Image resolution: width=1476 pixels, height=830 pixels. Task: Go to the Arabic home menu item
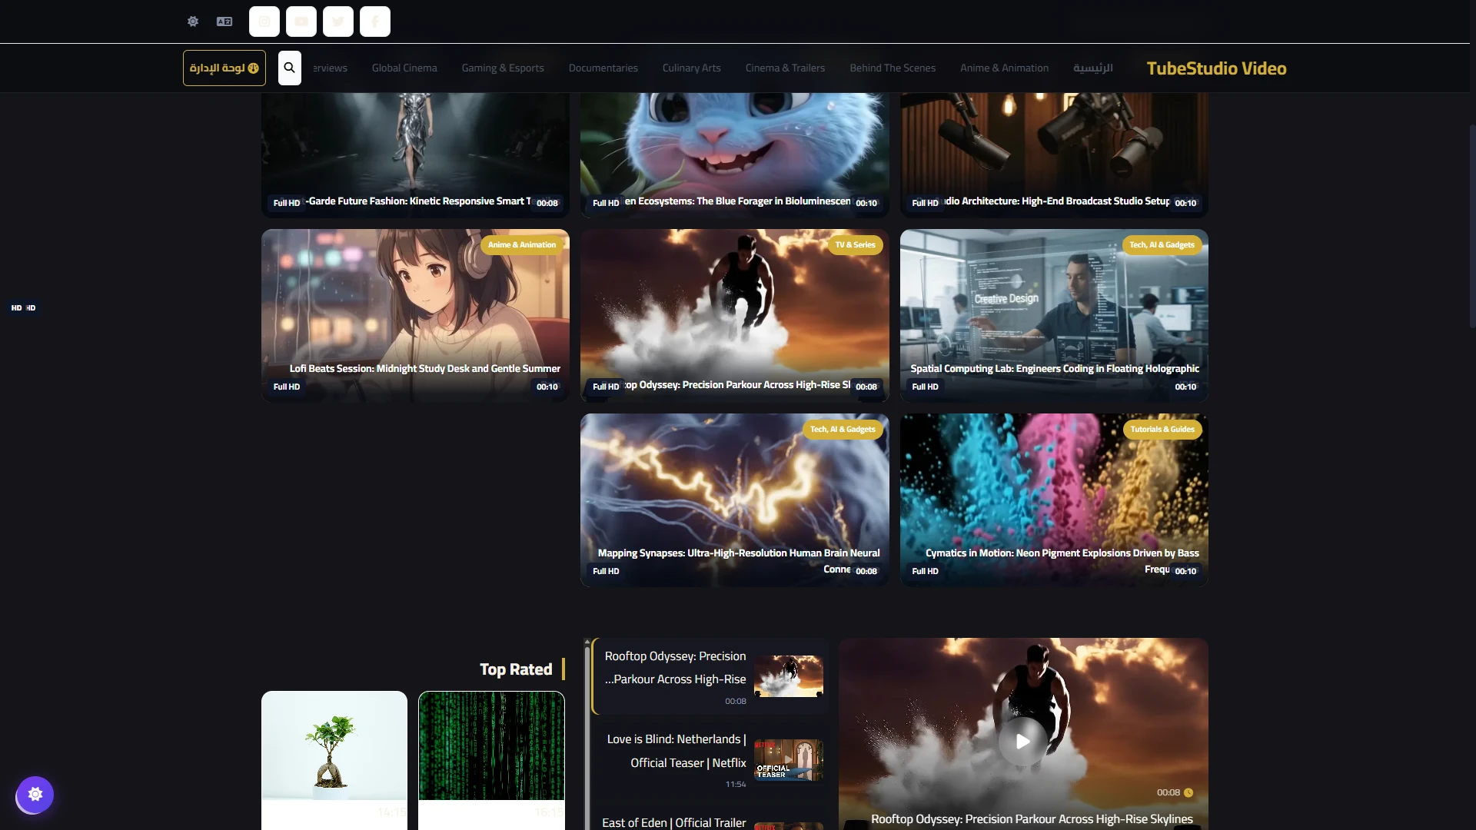1092,68
